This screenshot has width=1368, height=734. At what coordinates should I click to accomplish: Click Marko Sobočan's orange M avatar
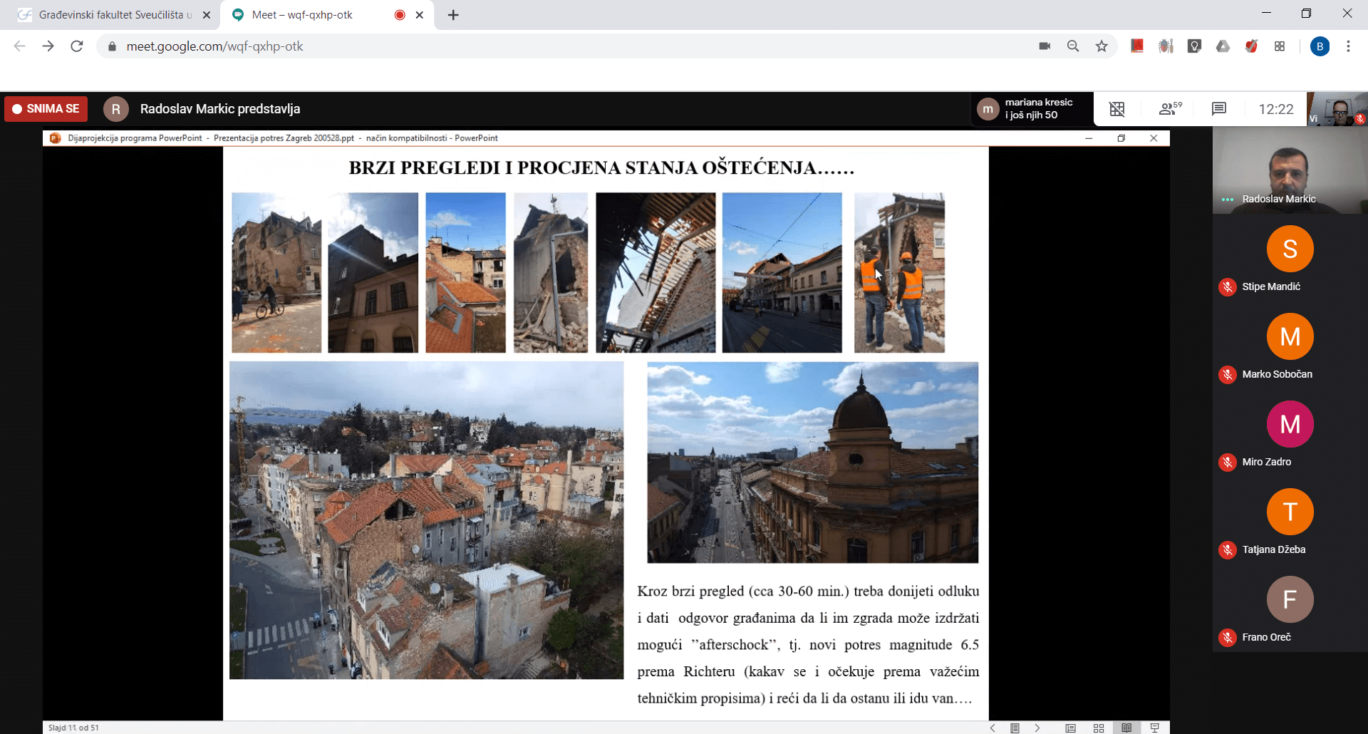point(1290,336)
